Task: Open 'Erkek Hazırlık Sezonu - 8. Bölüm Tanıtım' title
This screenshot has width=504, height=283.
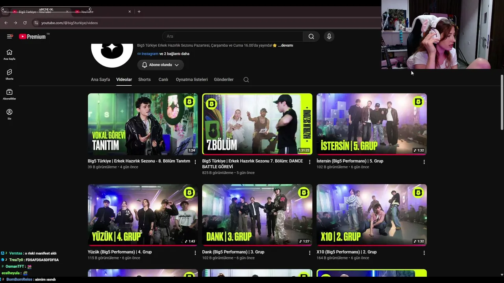Action: [x=139, y=161]
